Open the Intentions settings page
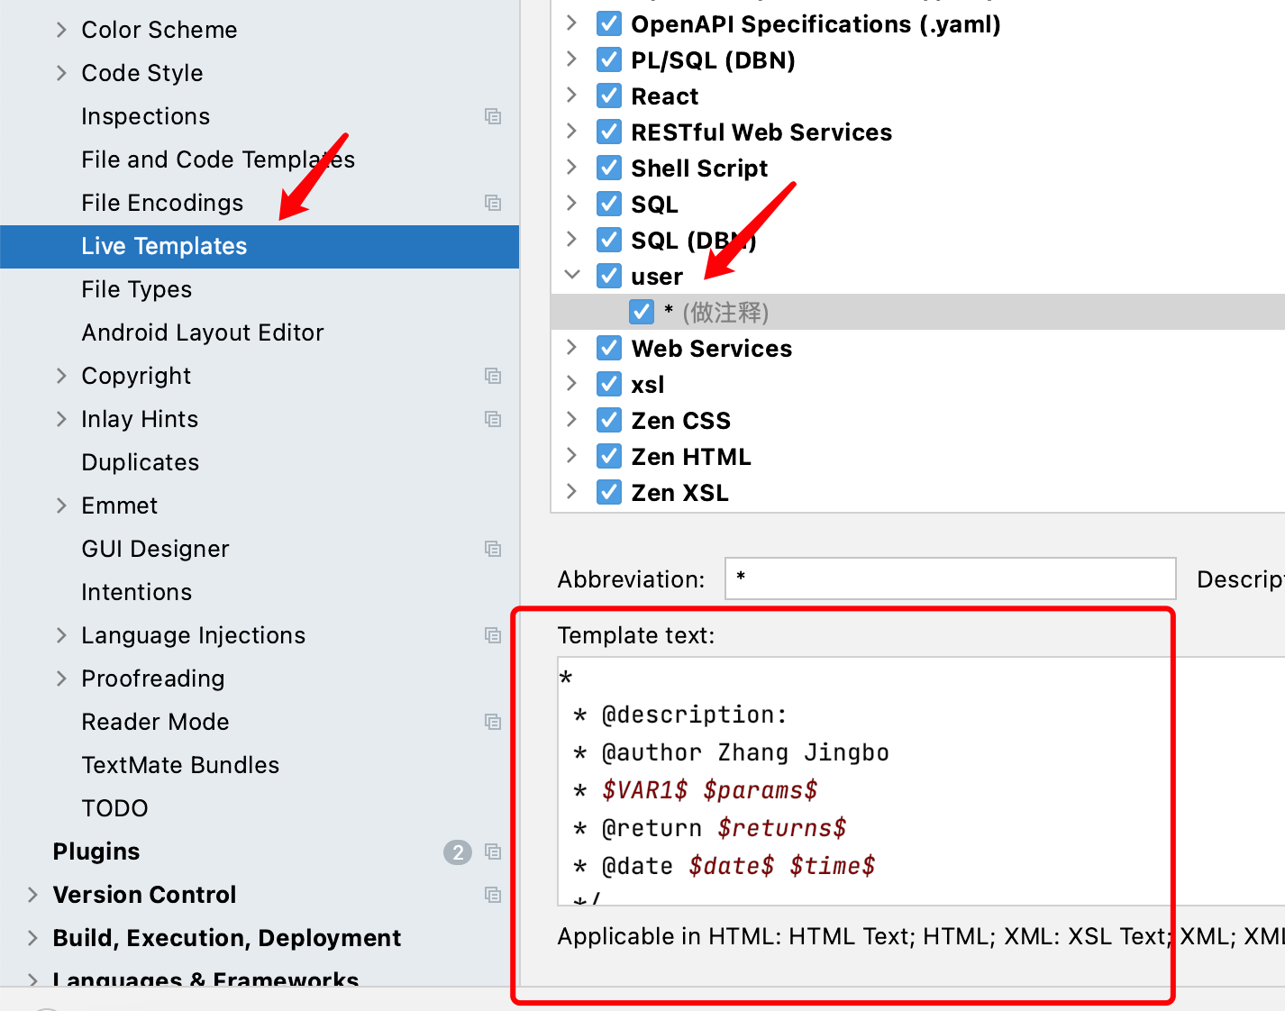 (136, 592)
